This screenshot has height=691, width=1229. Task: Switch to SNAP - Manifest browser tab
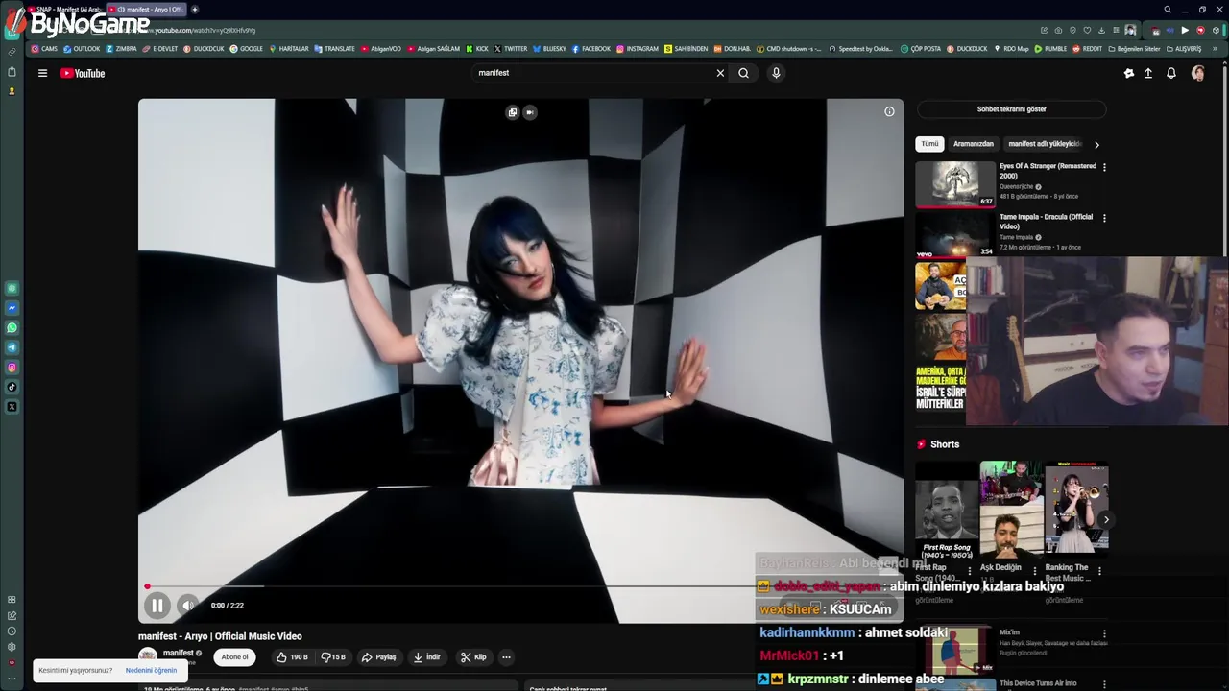tap(66, 10)
